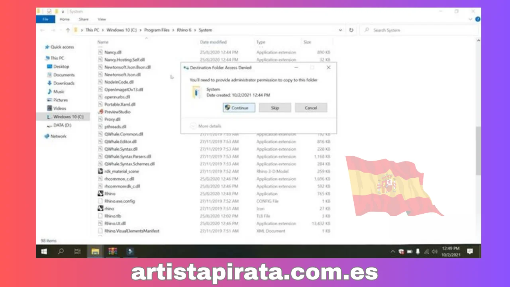
Task: Click File Explorer taskbar icon
Action: click(x=95, y=252)
